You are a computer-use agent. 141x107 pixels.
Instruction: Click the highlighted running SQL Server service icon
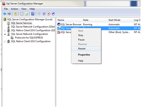[59, 28]
